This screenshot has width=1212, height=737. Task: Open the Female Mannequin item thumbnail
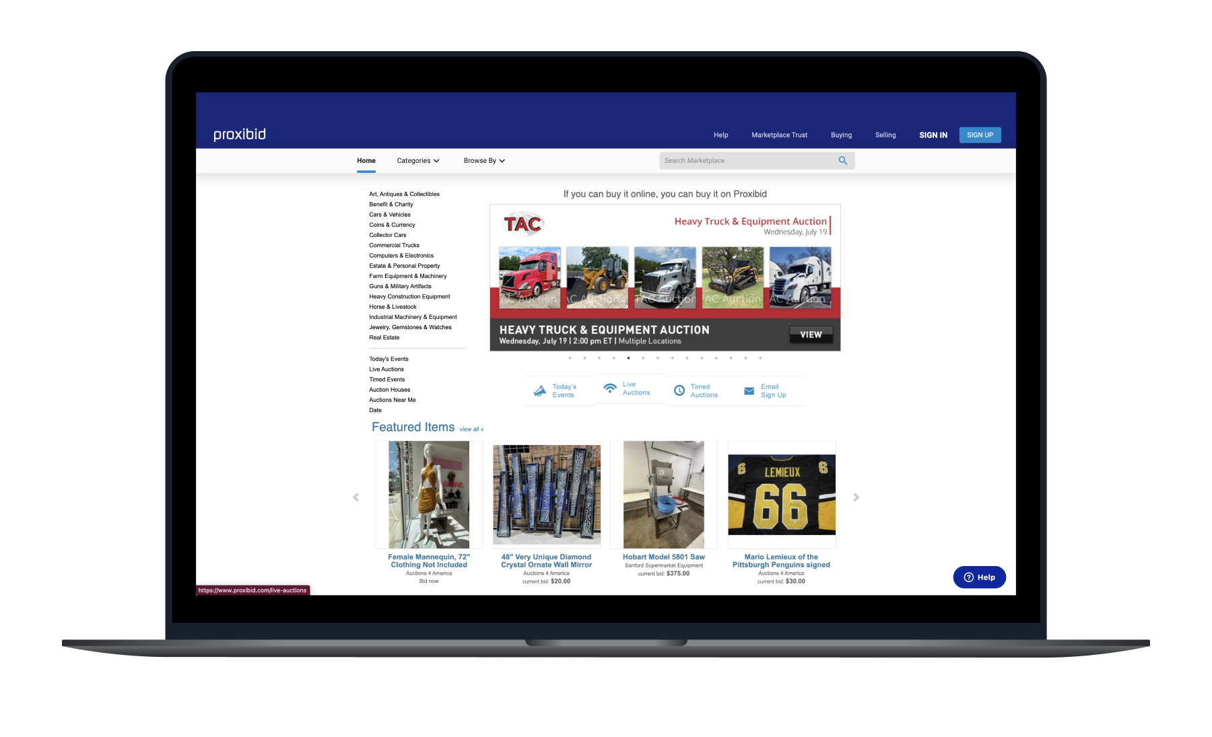coord(429,495)
